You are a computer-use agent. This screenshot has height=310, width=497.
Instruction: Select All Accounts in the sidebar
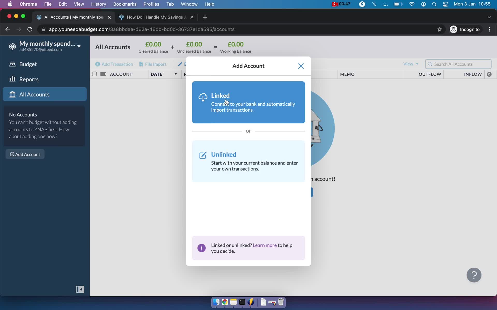[x=45, y=94]
